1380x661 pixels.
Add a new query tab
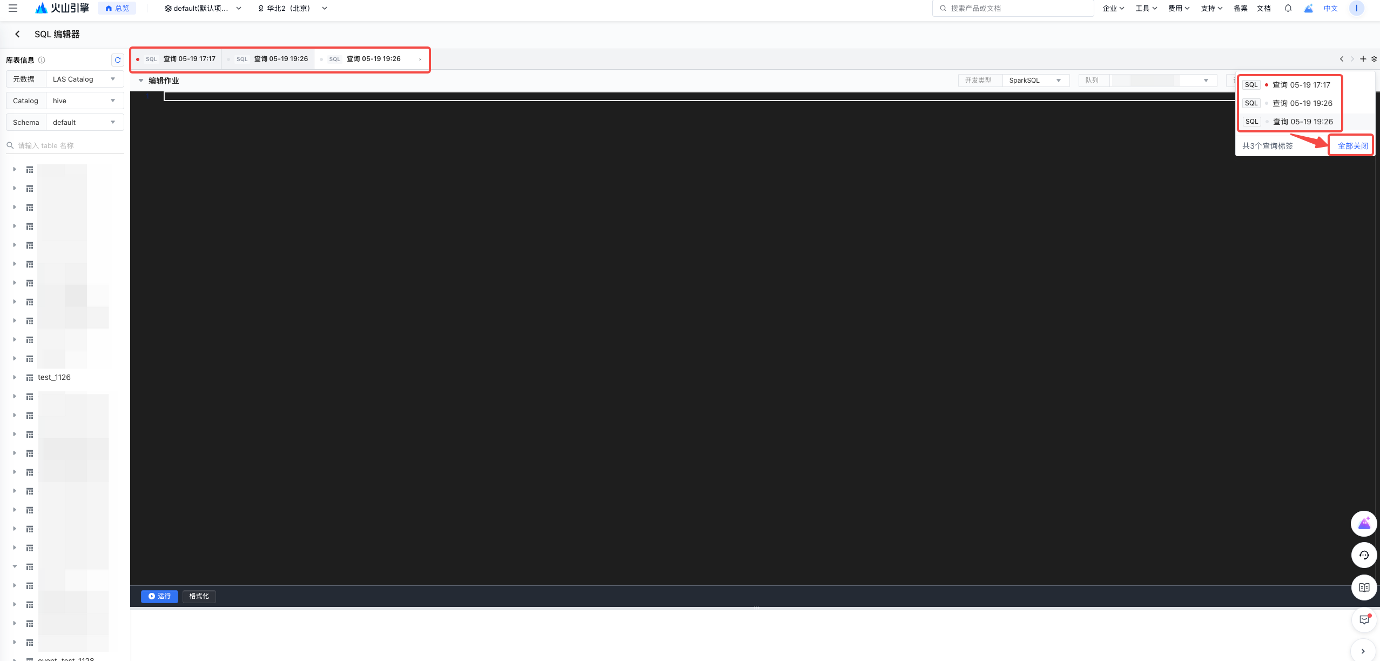click(x=1363, y=59)
